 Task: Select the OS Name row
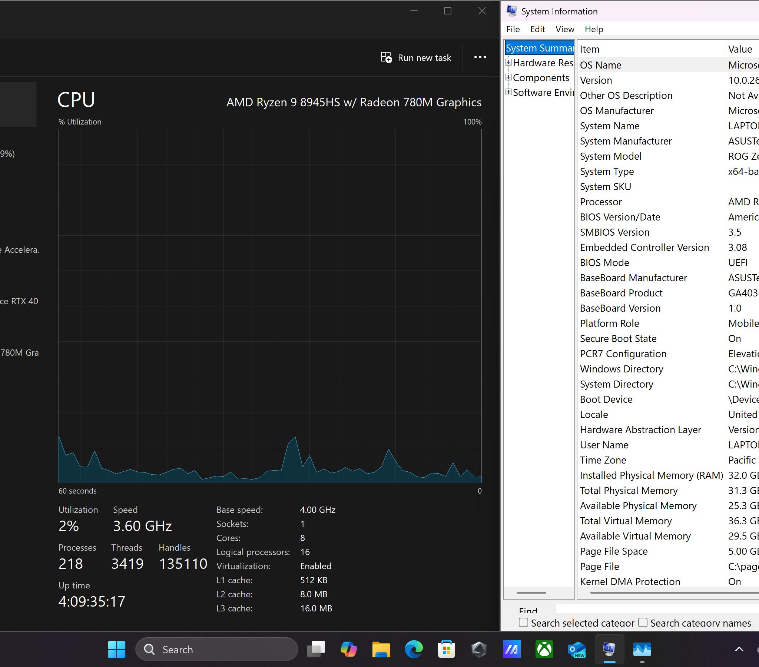669,65
